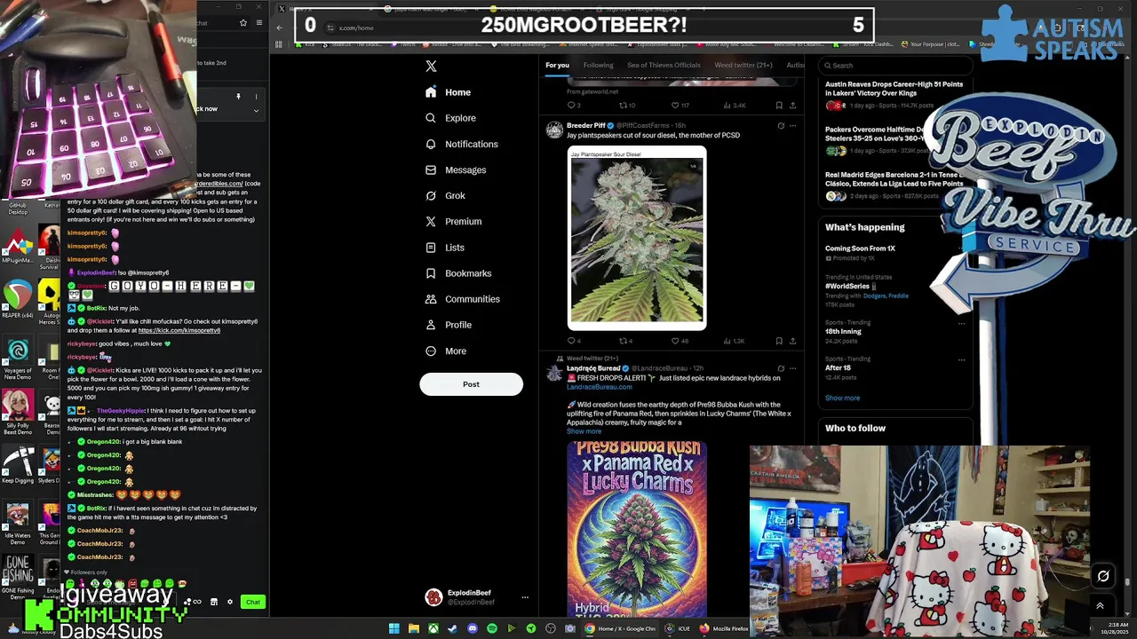1137x639 pixels.
Task: View analytics of Breeder Piff post
Action: tap(734, 341)
